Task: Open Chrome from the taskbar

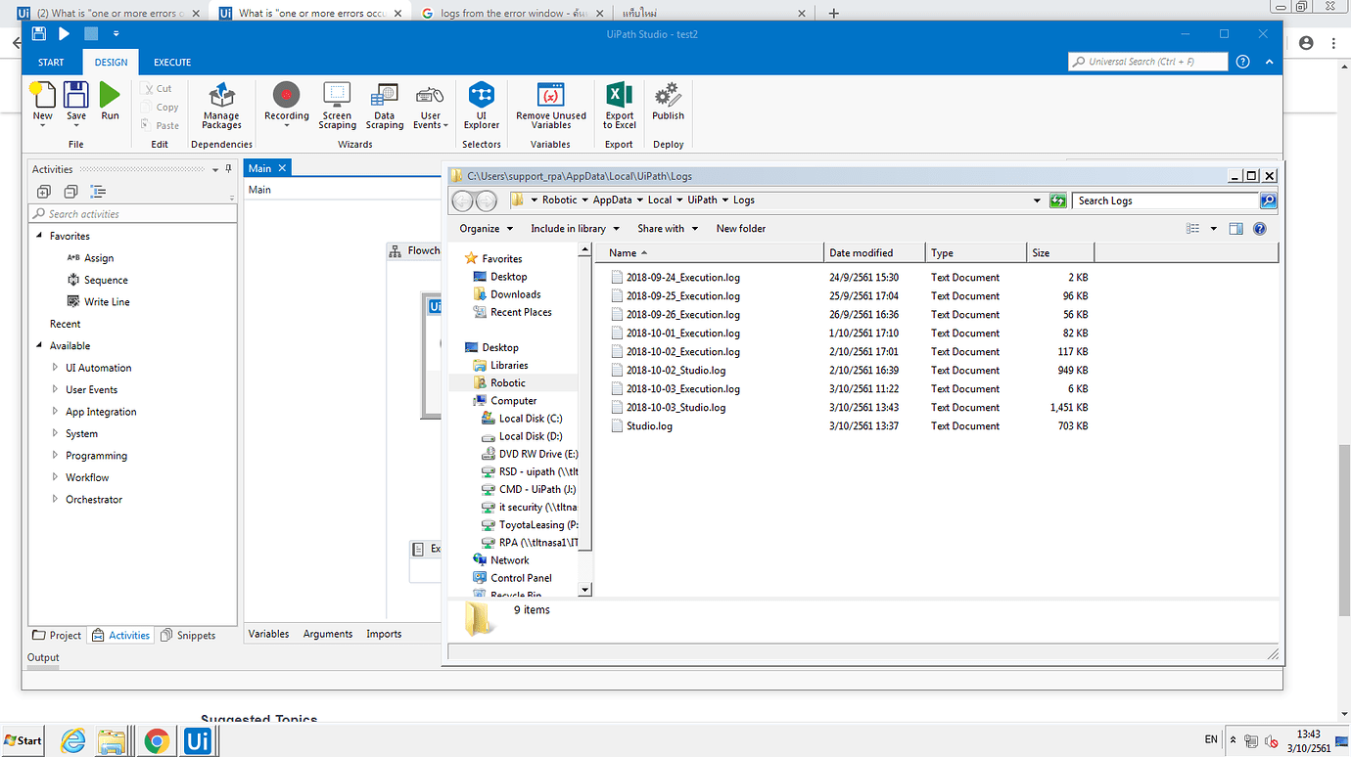Action: 156,741
